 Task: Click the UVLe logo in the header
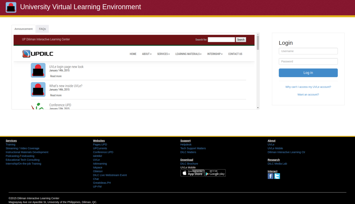(11, 7)
